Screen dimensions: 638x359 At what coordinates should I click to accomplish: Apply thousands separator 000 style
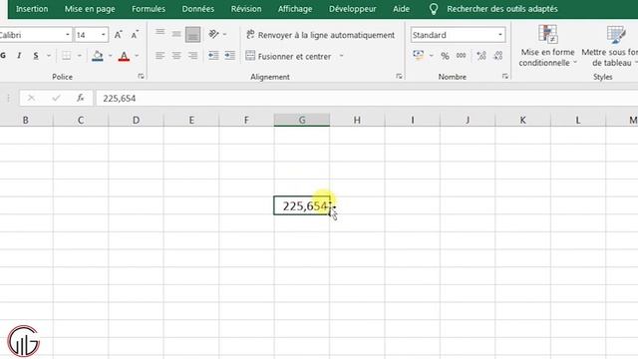pyautogui.click(x=461, y=56)
